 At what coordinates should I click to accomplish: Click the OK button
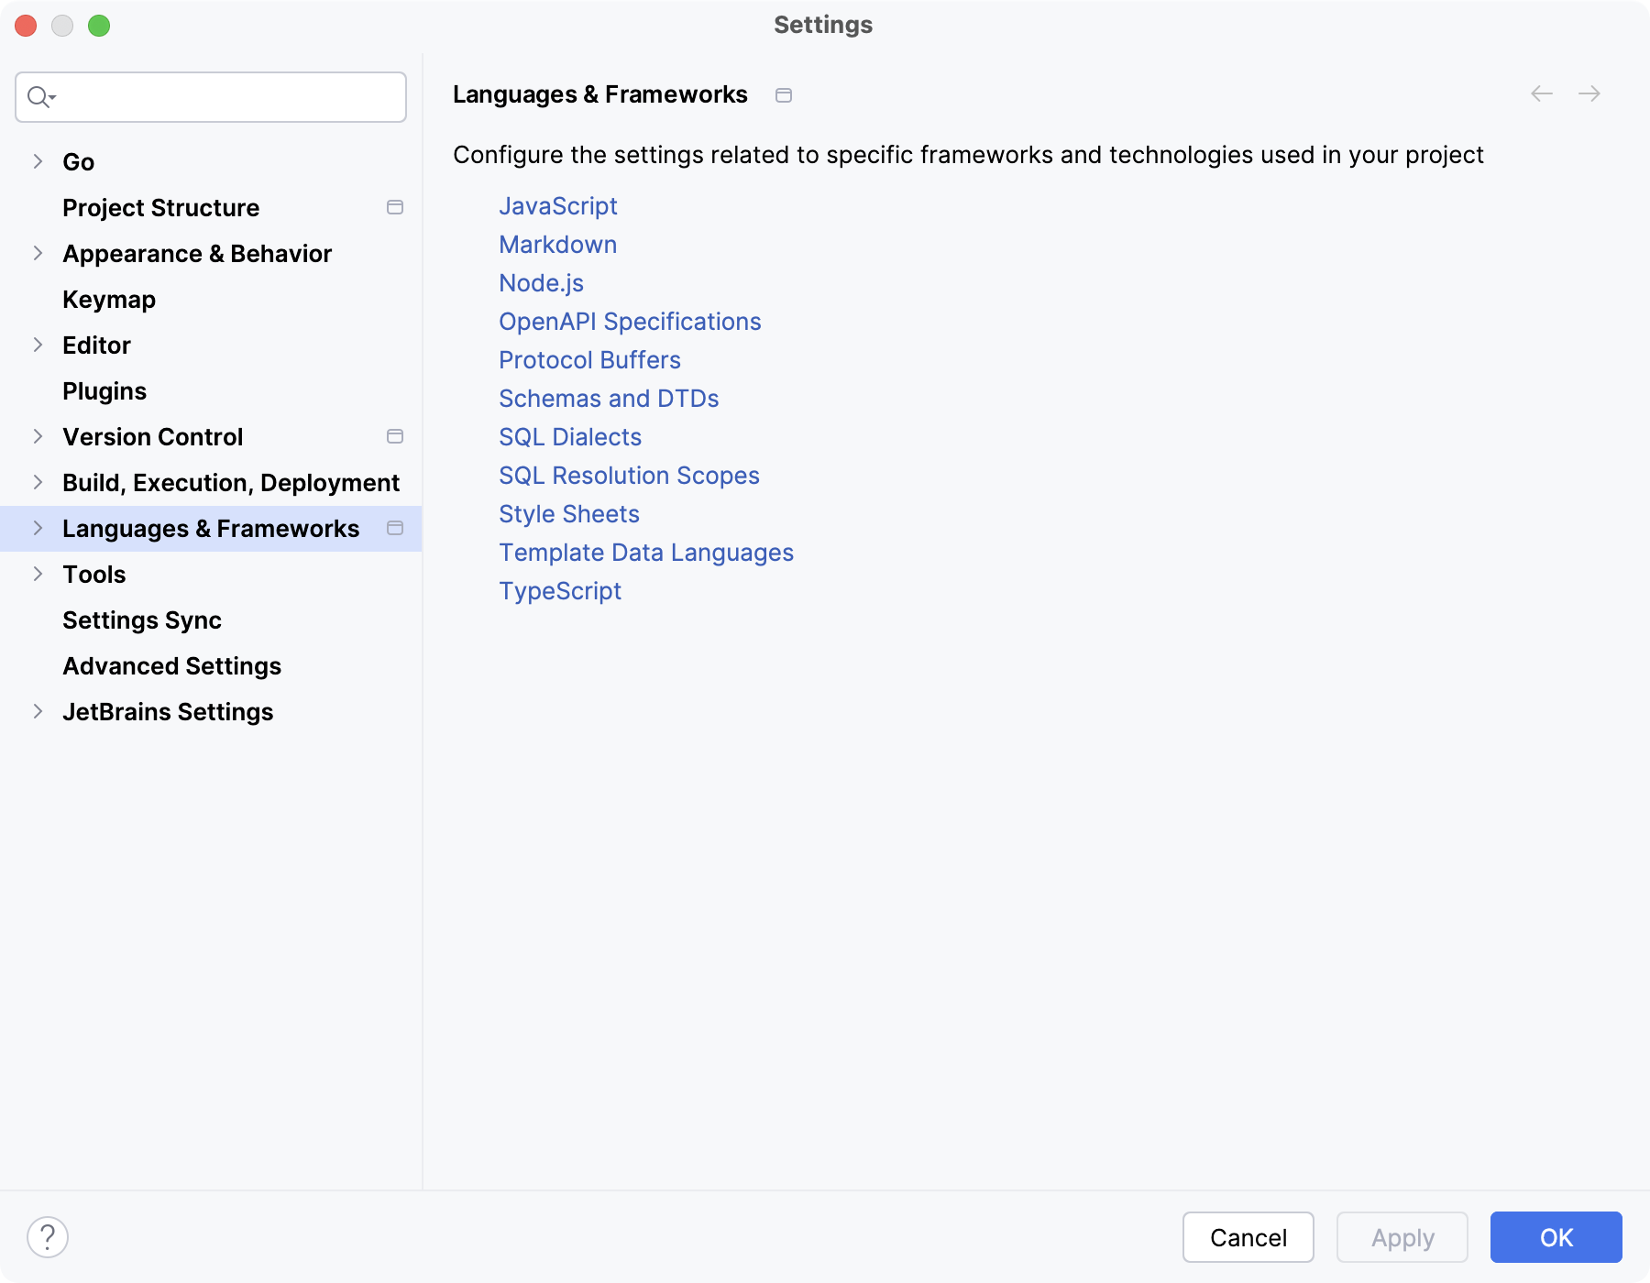[x=1555, y=1237]
